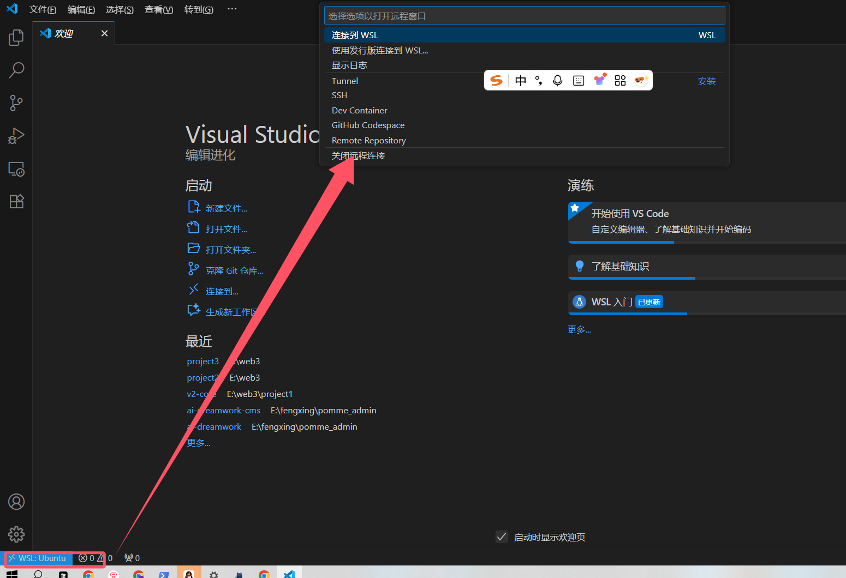
Task: Open recent project ai-dreamwork-cms
Action: pyautogui.click(x=223, y=410)
